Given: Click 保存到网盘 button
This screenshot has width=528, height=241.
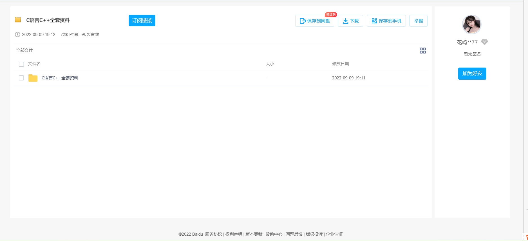Looking at the screenshot, I should [315, 21].
